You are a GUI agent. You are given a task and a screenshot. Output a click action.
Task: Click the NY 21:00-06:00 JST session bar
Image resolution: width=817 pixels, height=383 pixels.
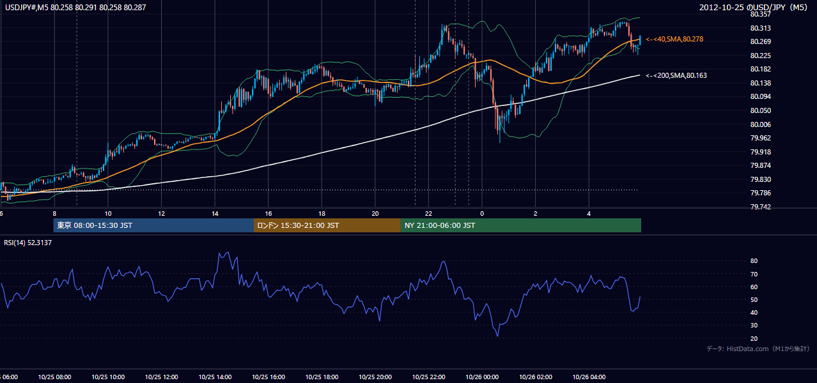(x=521, y=225)
